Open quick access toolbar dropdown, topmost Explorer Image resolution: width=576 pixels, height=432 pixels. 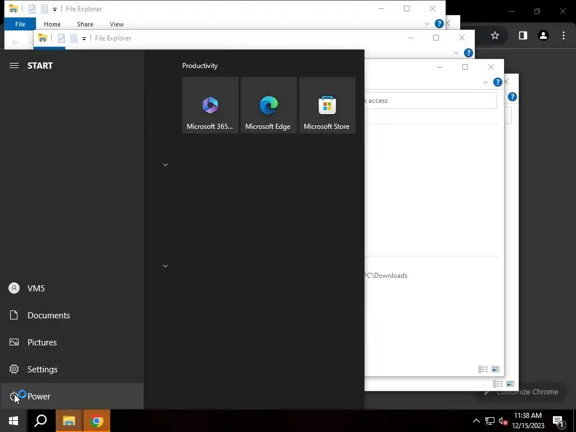tap(55, 9)
